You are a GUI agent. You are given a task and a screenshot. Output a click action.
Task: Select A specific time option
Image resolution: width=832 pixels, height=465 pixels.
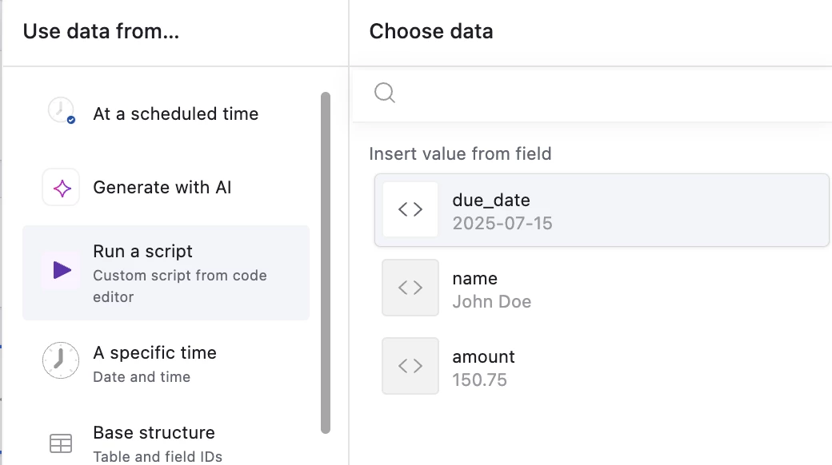pos(166,364)
